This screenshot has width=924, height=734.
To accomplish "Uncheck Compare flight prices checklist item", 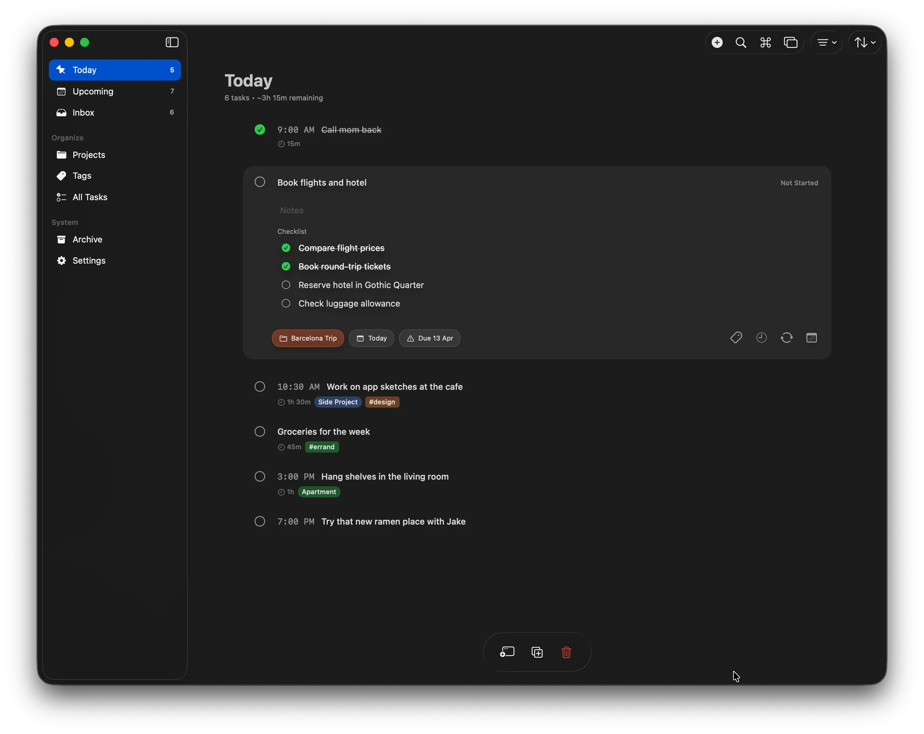I will pos(286,248).
